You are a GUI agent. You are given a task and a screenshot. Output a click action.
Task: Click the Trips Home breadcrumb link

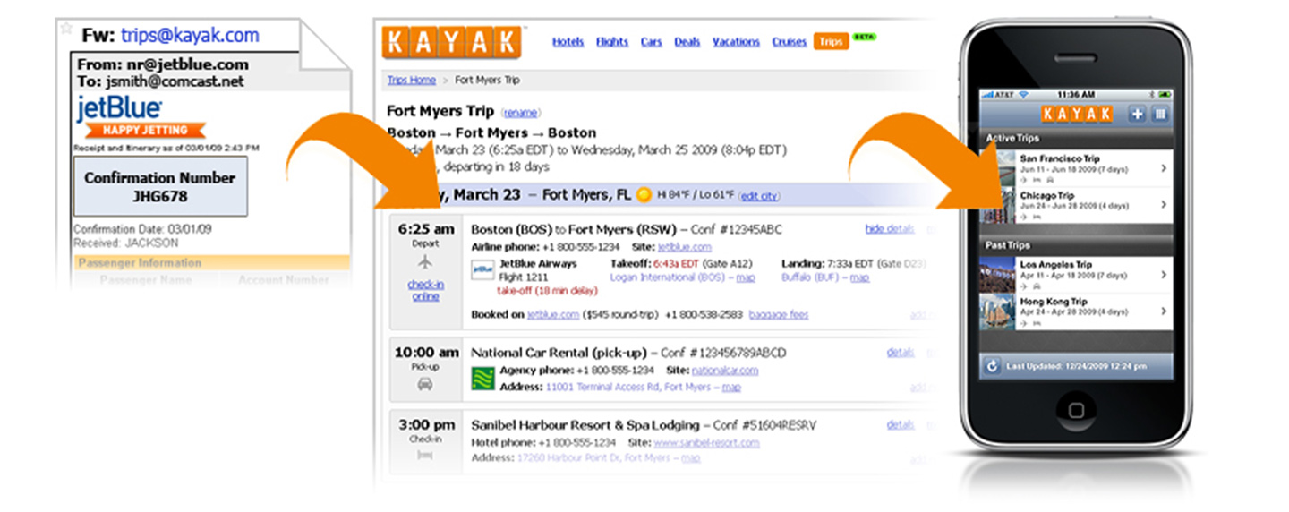click(412, 80)
